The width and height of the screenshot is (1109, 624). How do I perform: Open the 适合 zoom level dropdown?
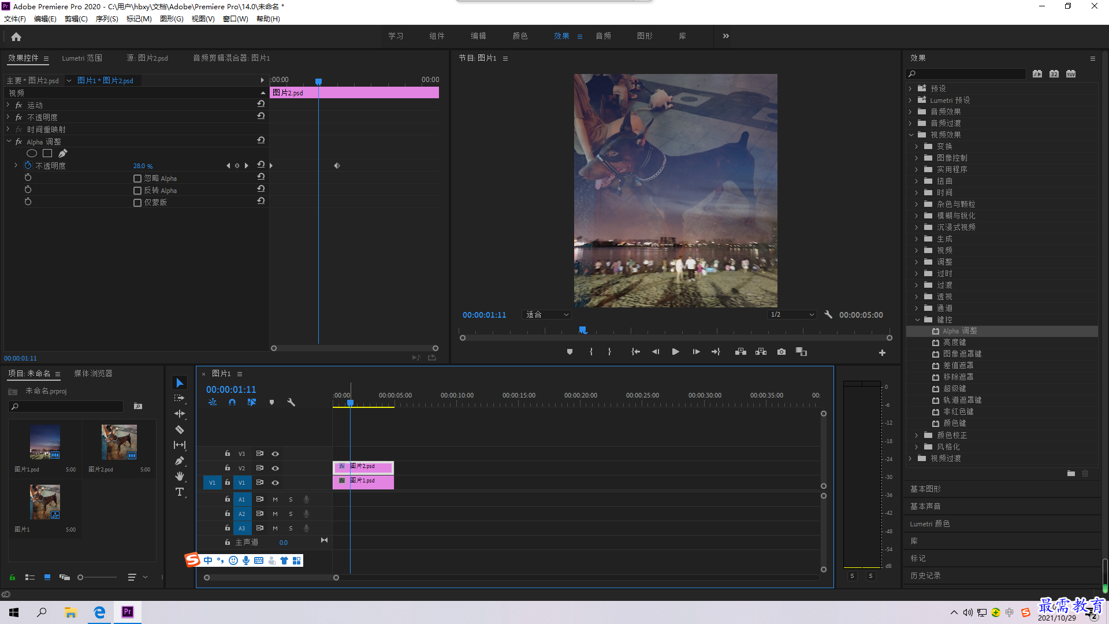546,315
